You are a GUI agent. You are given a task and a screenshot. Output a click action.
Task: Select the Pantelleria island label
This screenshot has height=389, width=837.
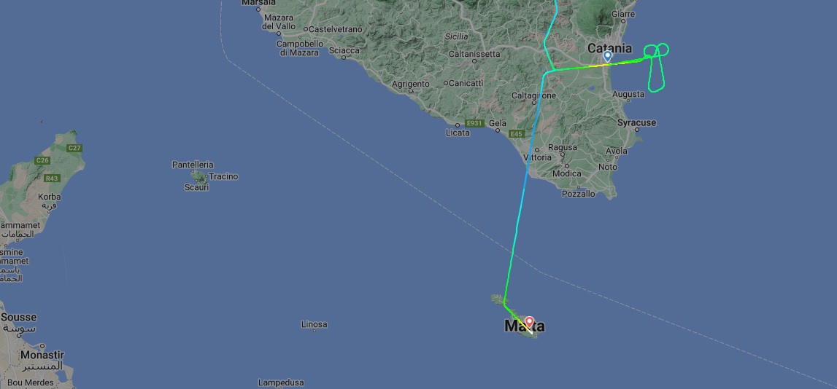(193, 165)
